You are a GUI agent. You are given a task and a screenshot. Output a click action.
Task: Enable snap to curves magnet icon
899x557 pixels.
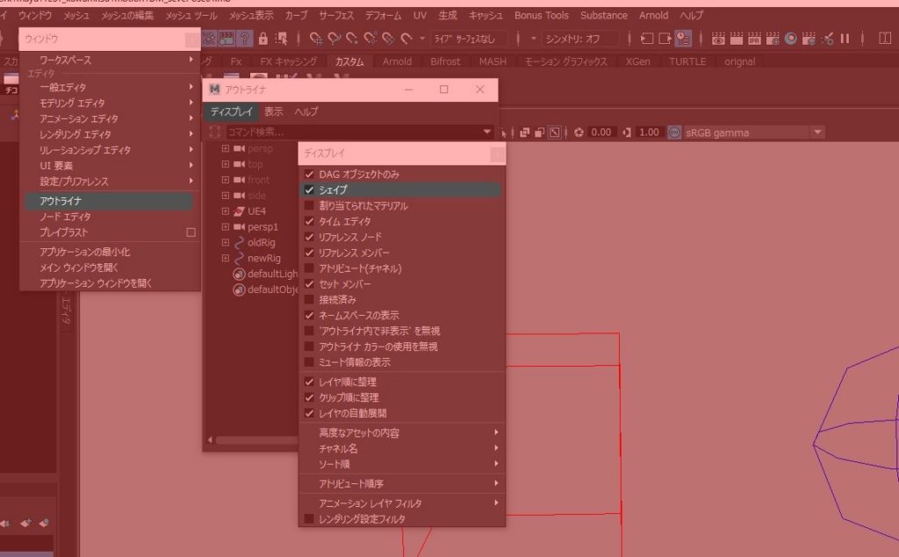334,39
